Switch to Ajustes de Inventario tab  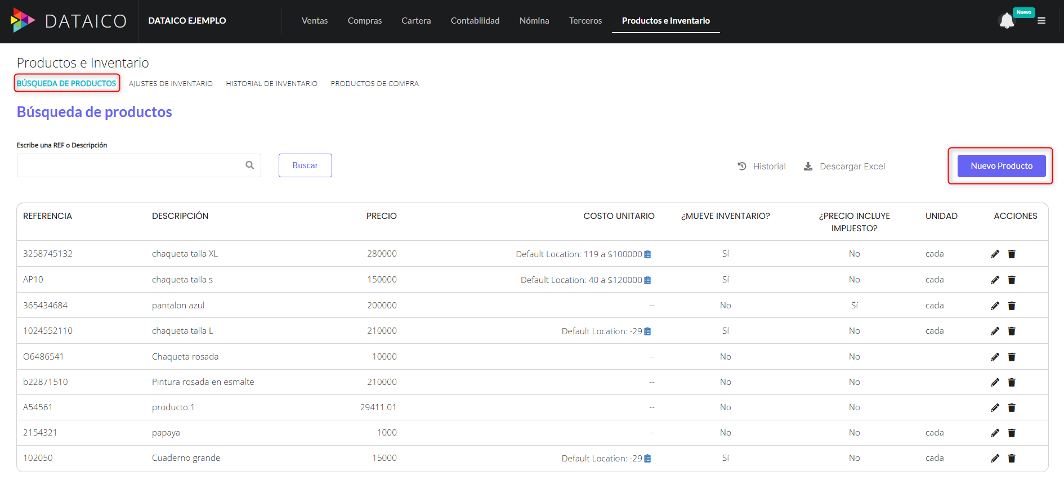click(x=171, y=84)
